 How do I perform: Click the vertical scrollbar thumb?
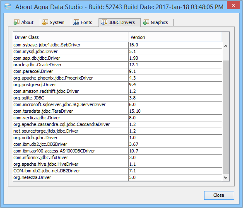pos(226,117)
